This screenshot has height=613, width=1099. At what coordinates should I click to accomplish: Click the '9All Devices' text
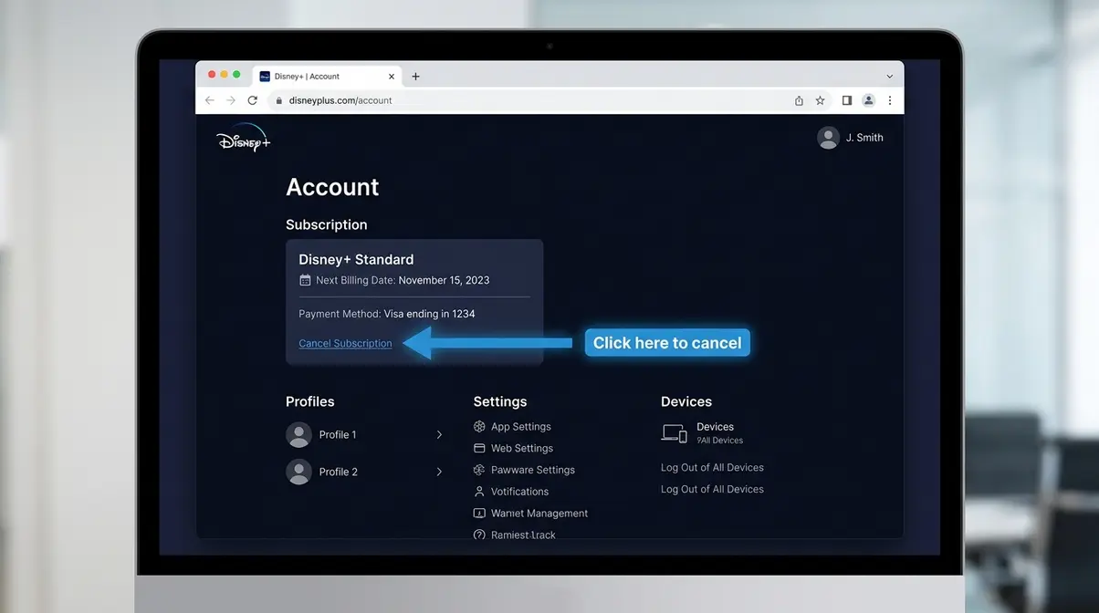pos(719,441)
